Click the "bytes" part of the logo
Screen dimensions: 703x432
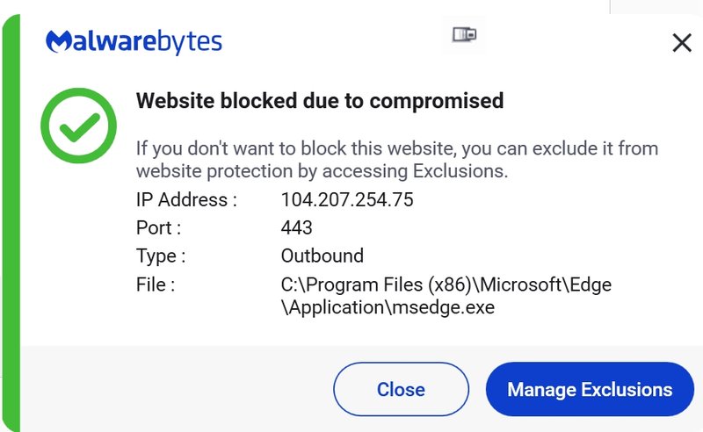[x=190, y=43]
